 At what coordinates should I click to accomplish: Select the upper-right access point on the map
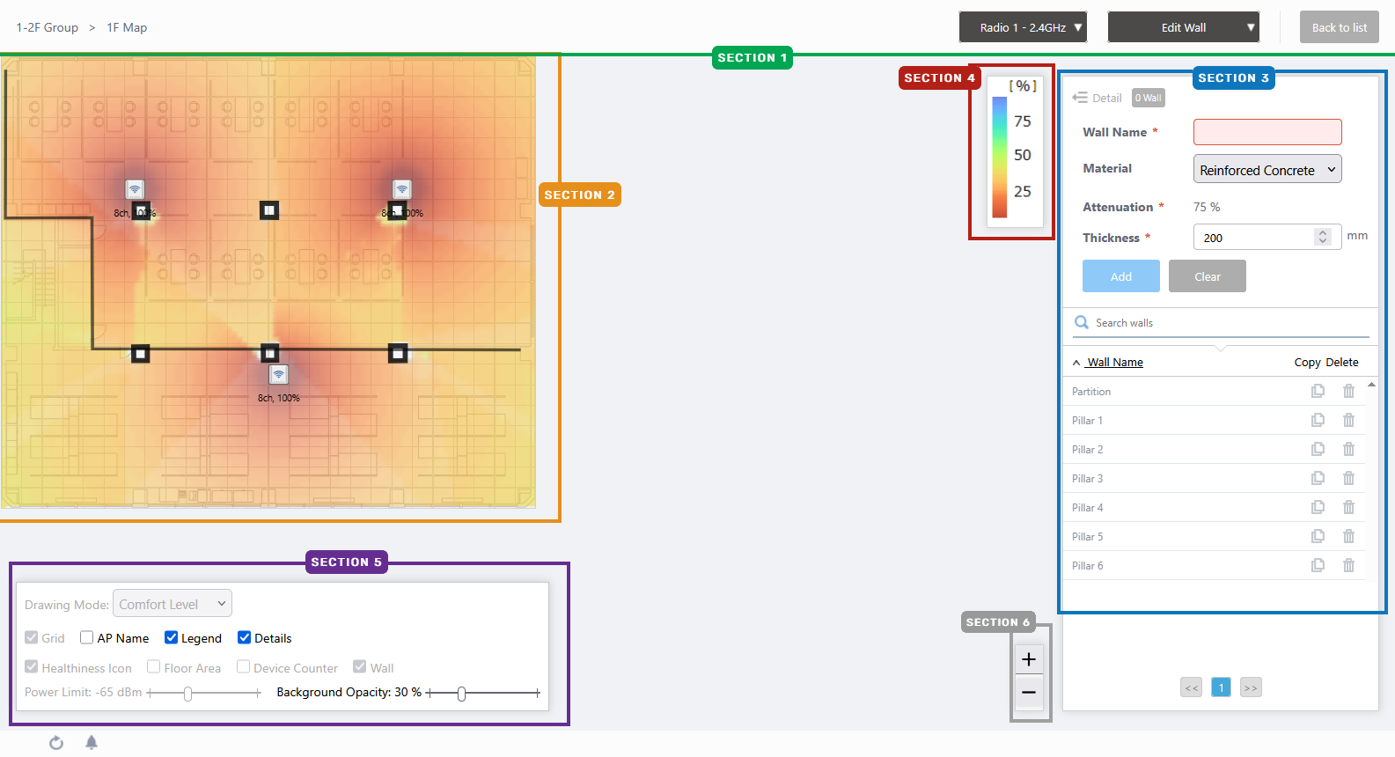coord(402,189)
